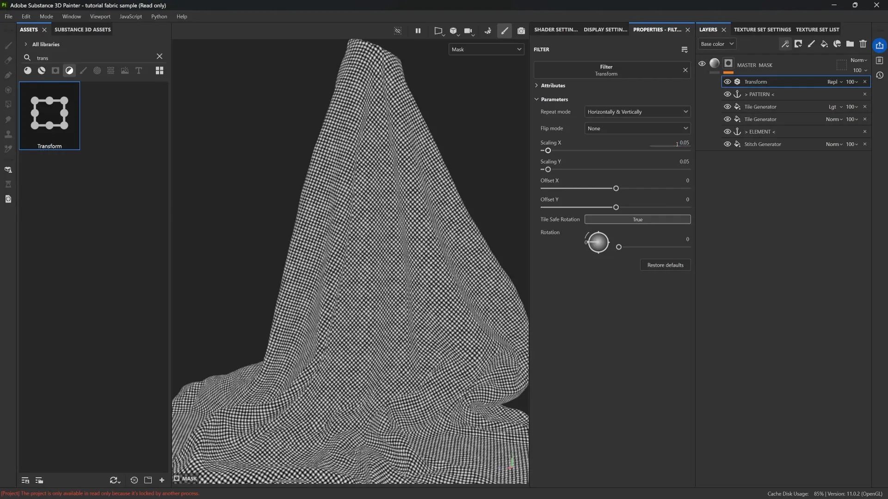Click the grid view icon in Assets
The image size is (888, 499).
click(x=160, y=71)
